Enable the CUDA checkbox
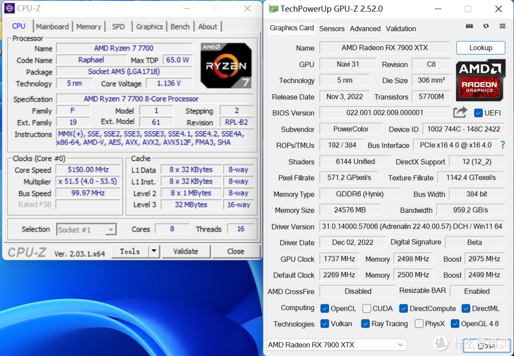This screenshot has width=514, height=356. 366,308
